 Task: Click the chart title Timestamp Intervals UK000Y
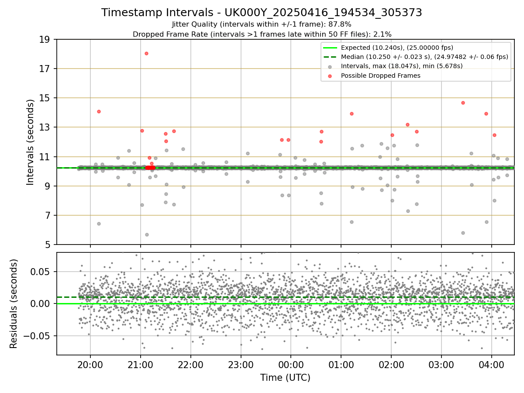(262, 13)
